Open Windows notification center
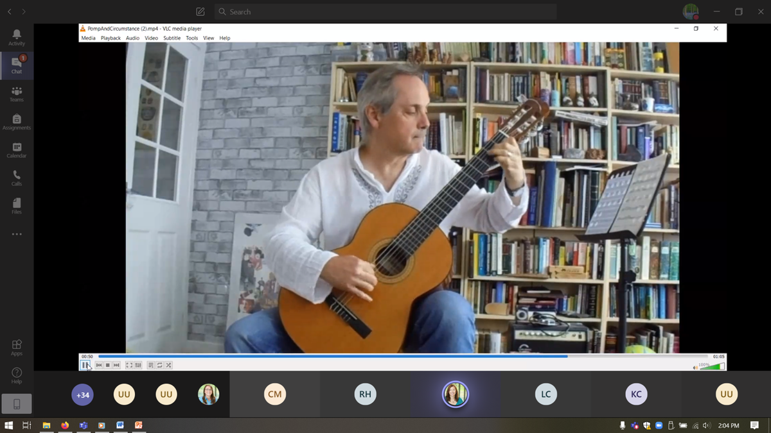Screen dimensions: 771x433 point(754,425)
